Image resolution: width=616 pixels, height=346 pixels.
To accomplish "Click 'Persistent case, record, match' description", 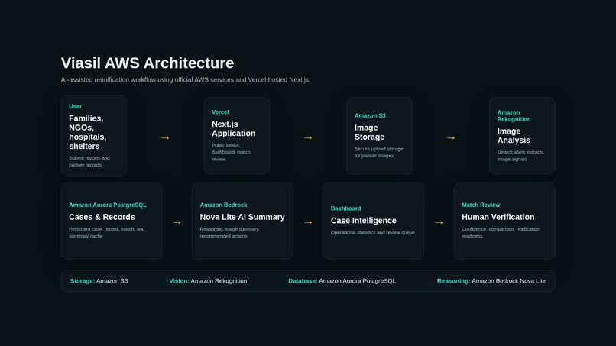I will [x=106, y=232].
